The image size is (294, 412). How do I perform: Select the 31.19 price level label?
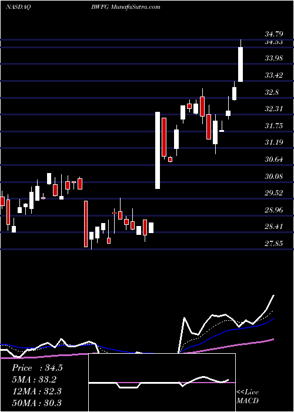pyautogui.click(x=274, y=142)
